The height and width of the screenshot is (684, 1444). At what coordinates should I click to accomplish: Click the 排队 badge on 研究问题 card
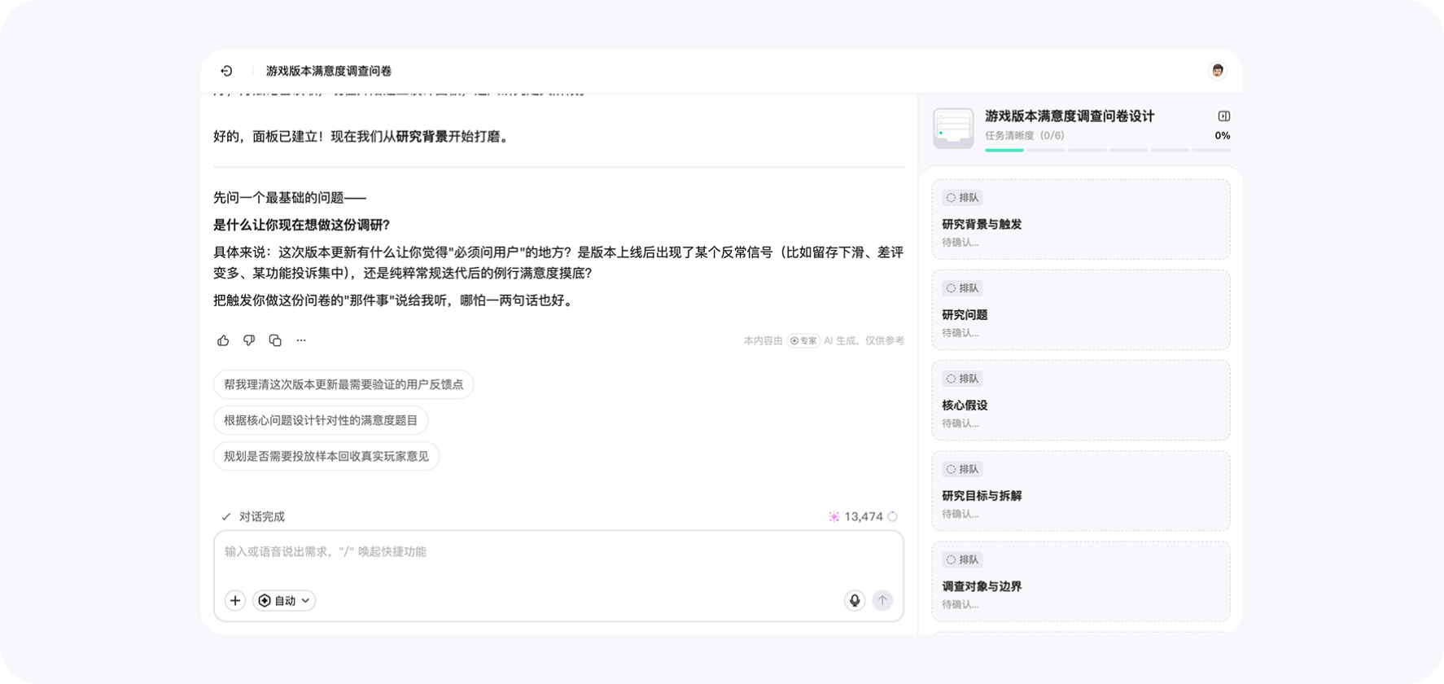[x=962, y=288]
